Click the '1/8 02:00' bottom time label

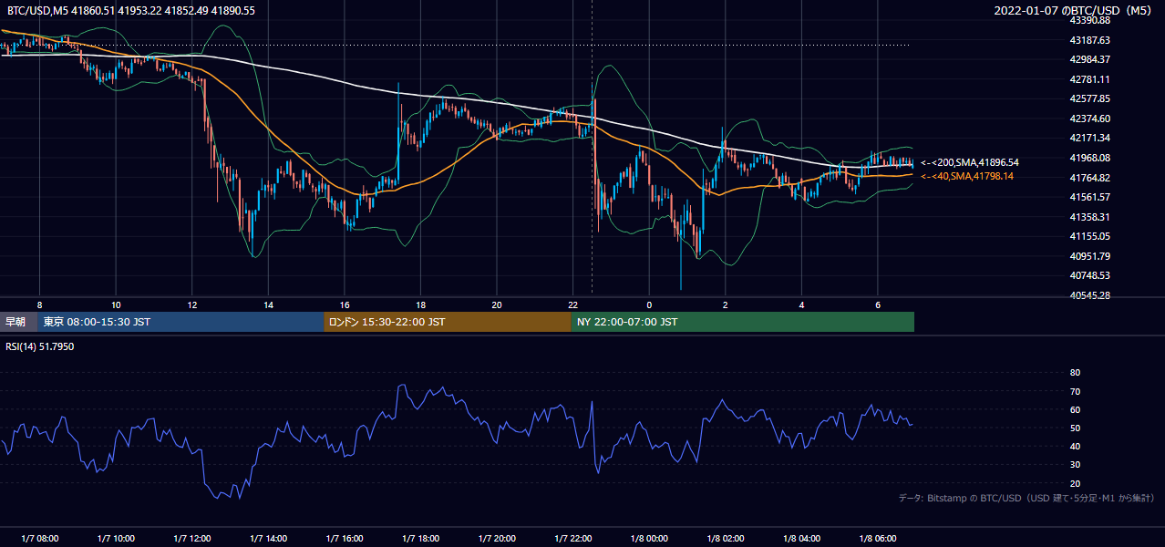click(726, 539)
